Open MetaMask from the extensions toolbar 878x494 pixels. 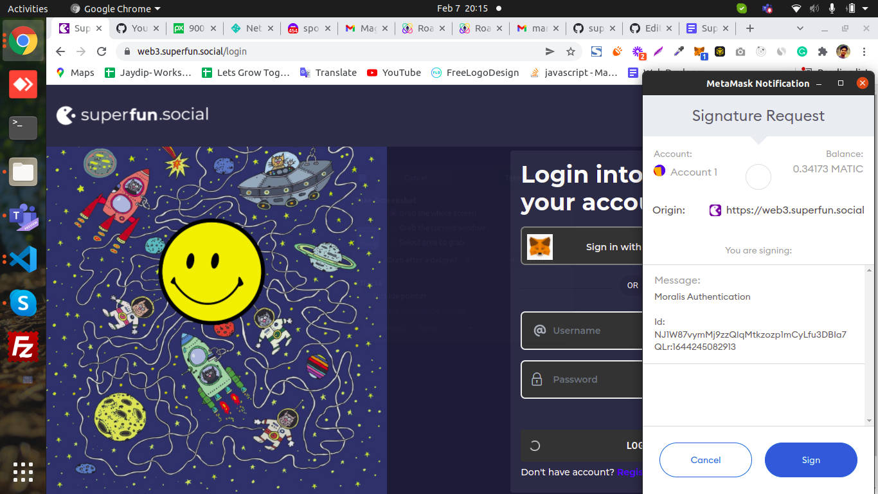click(699, 51)
